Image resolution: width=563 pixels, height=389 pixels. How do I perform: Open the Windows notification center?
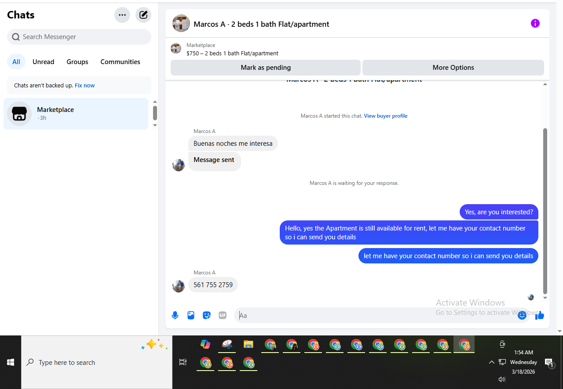point(549,363)
